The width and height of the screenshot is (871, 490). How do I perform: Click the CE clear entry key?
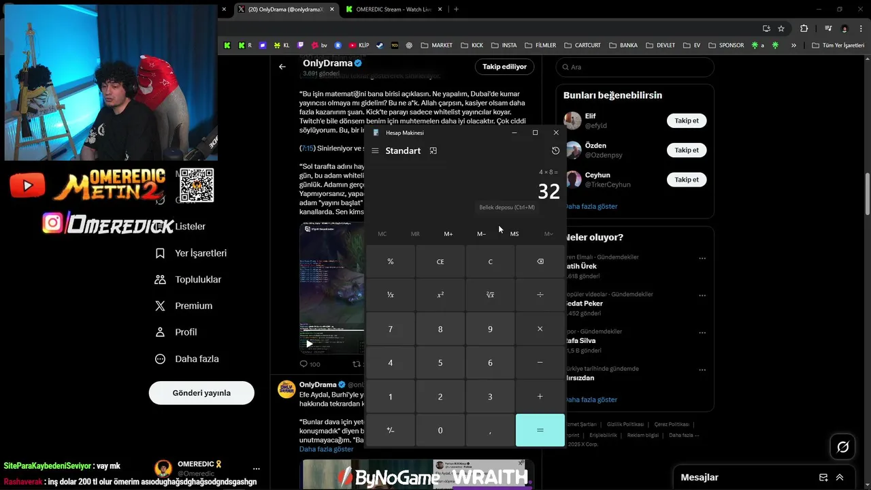pos(440,261)
